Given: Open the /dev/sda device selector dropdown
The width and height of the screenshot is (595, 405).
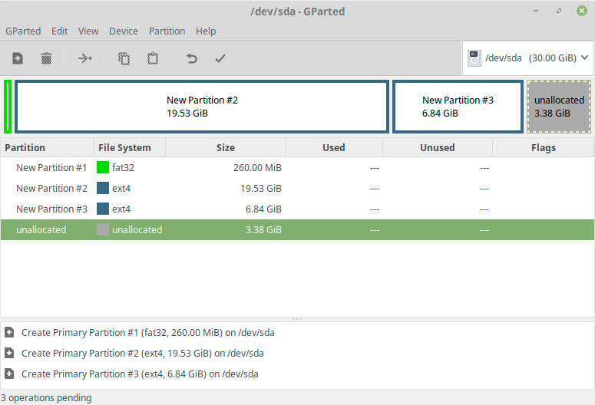Looking at the screenshot, I should tap(528, 58).
